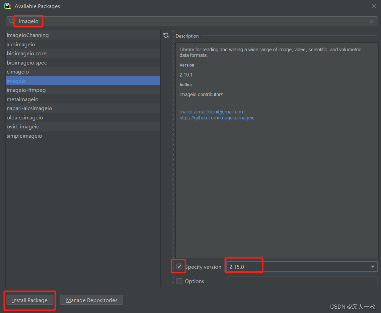Select cimageio package
The width and height of the screenshot is (381, 313).
(83, 72)
